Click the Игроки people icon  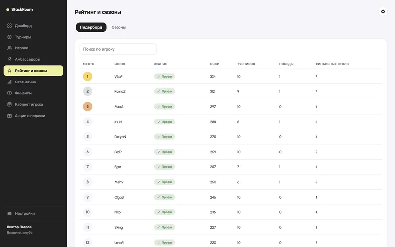(x=9, y=48)
